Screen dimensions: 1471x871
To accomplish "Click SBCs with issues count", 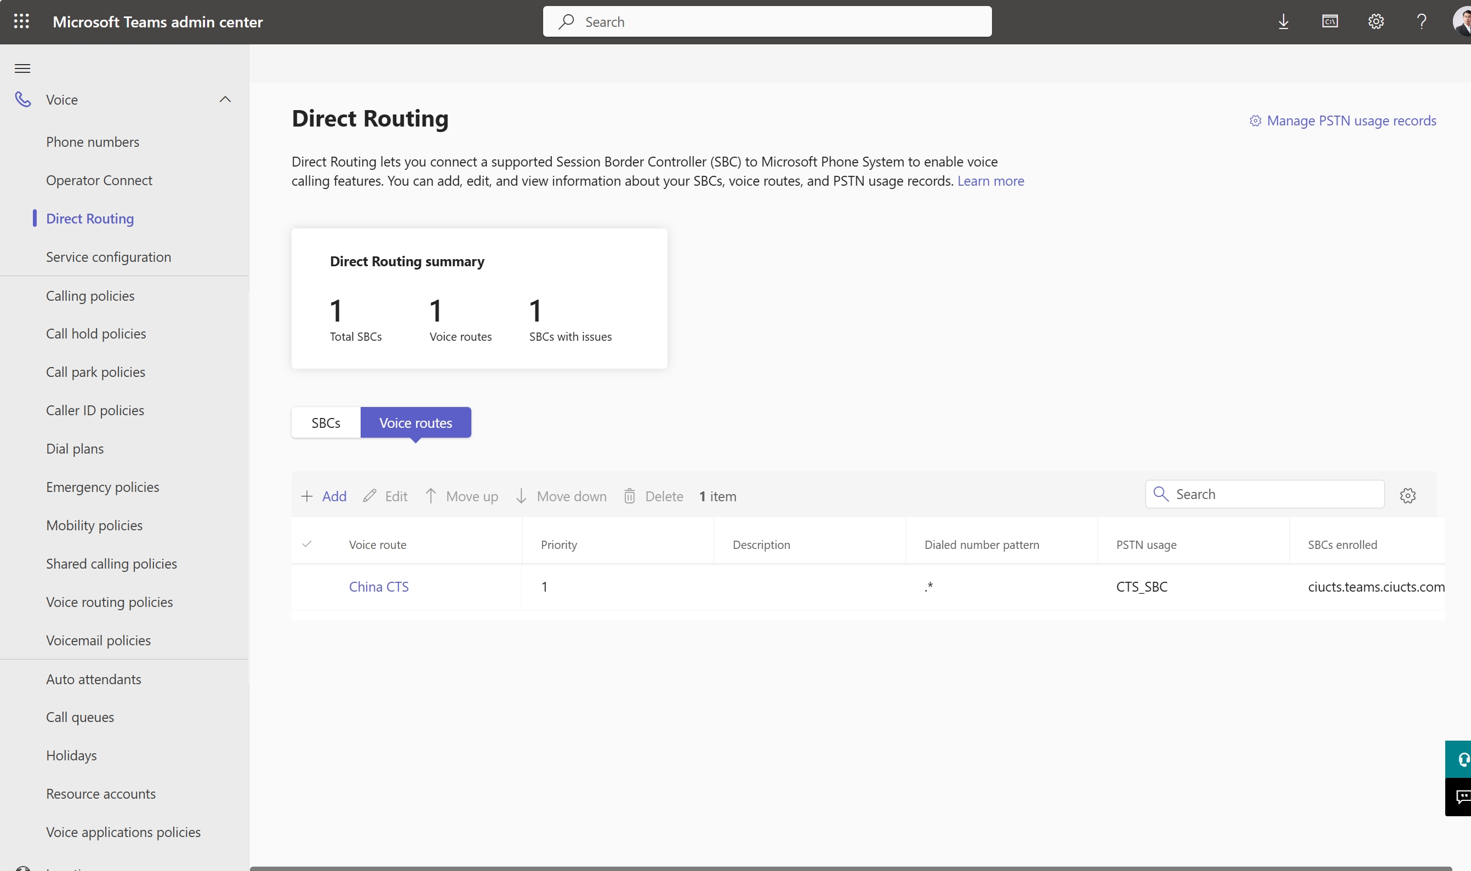I will pyautogui.click(x=535, y=311).
